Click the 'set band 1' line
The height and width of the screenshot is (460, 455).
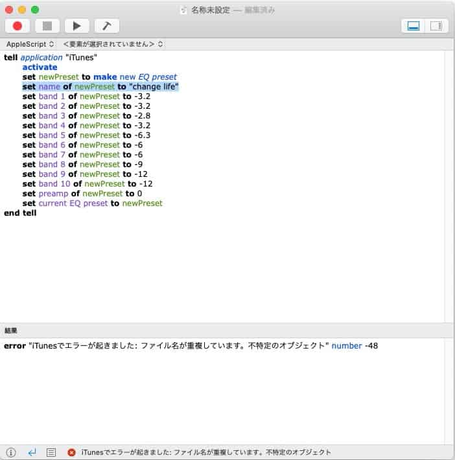click(x=86, y=97)
